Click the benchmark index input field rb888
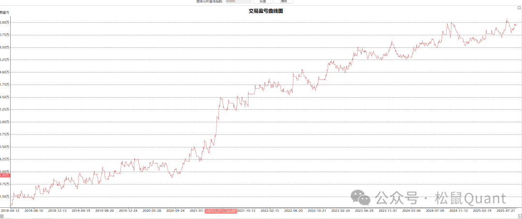Viewport: 522px width, 219px height. [x=238, y=1]
